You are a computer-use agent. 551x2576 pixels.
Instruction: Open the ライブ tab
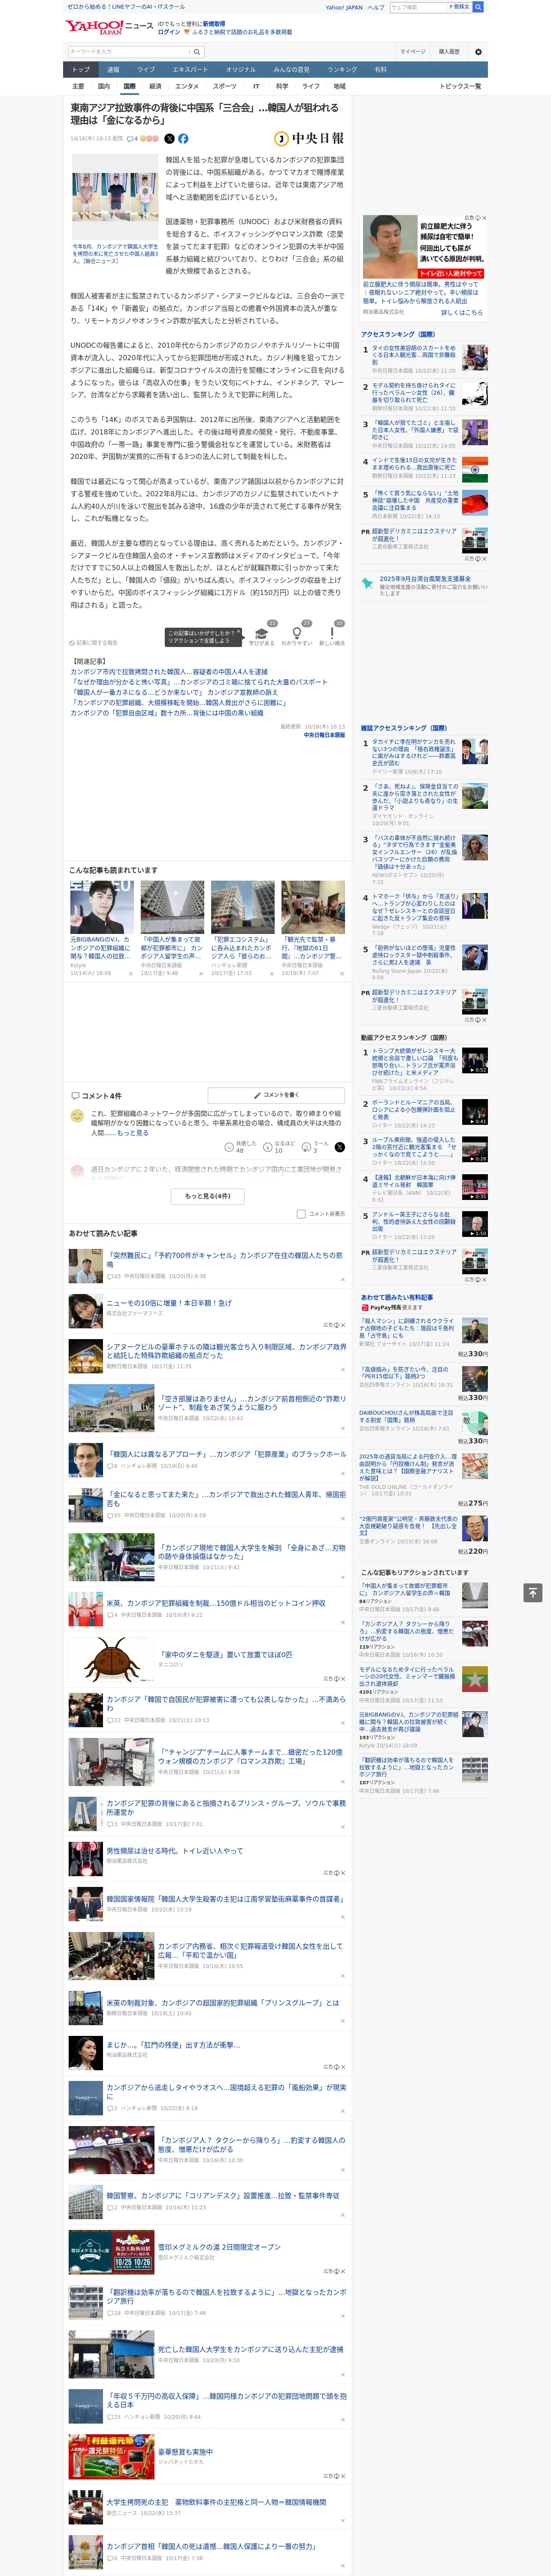[x=146, y=70]
